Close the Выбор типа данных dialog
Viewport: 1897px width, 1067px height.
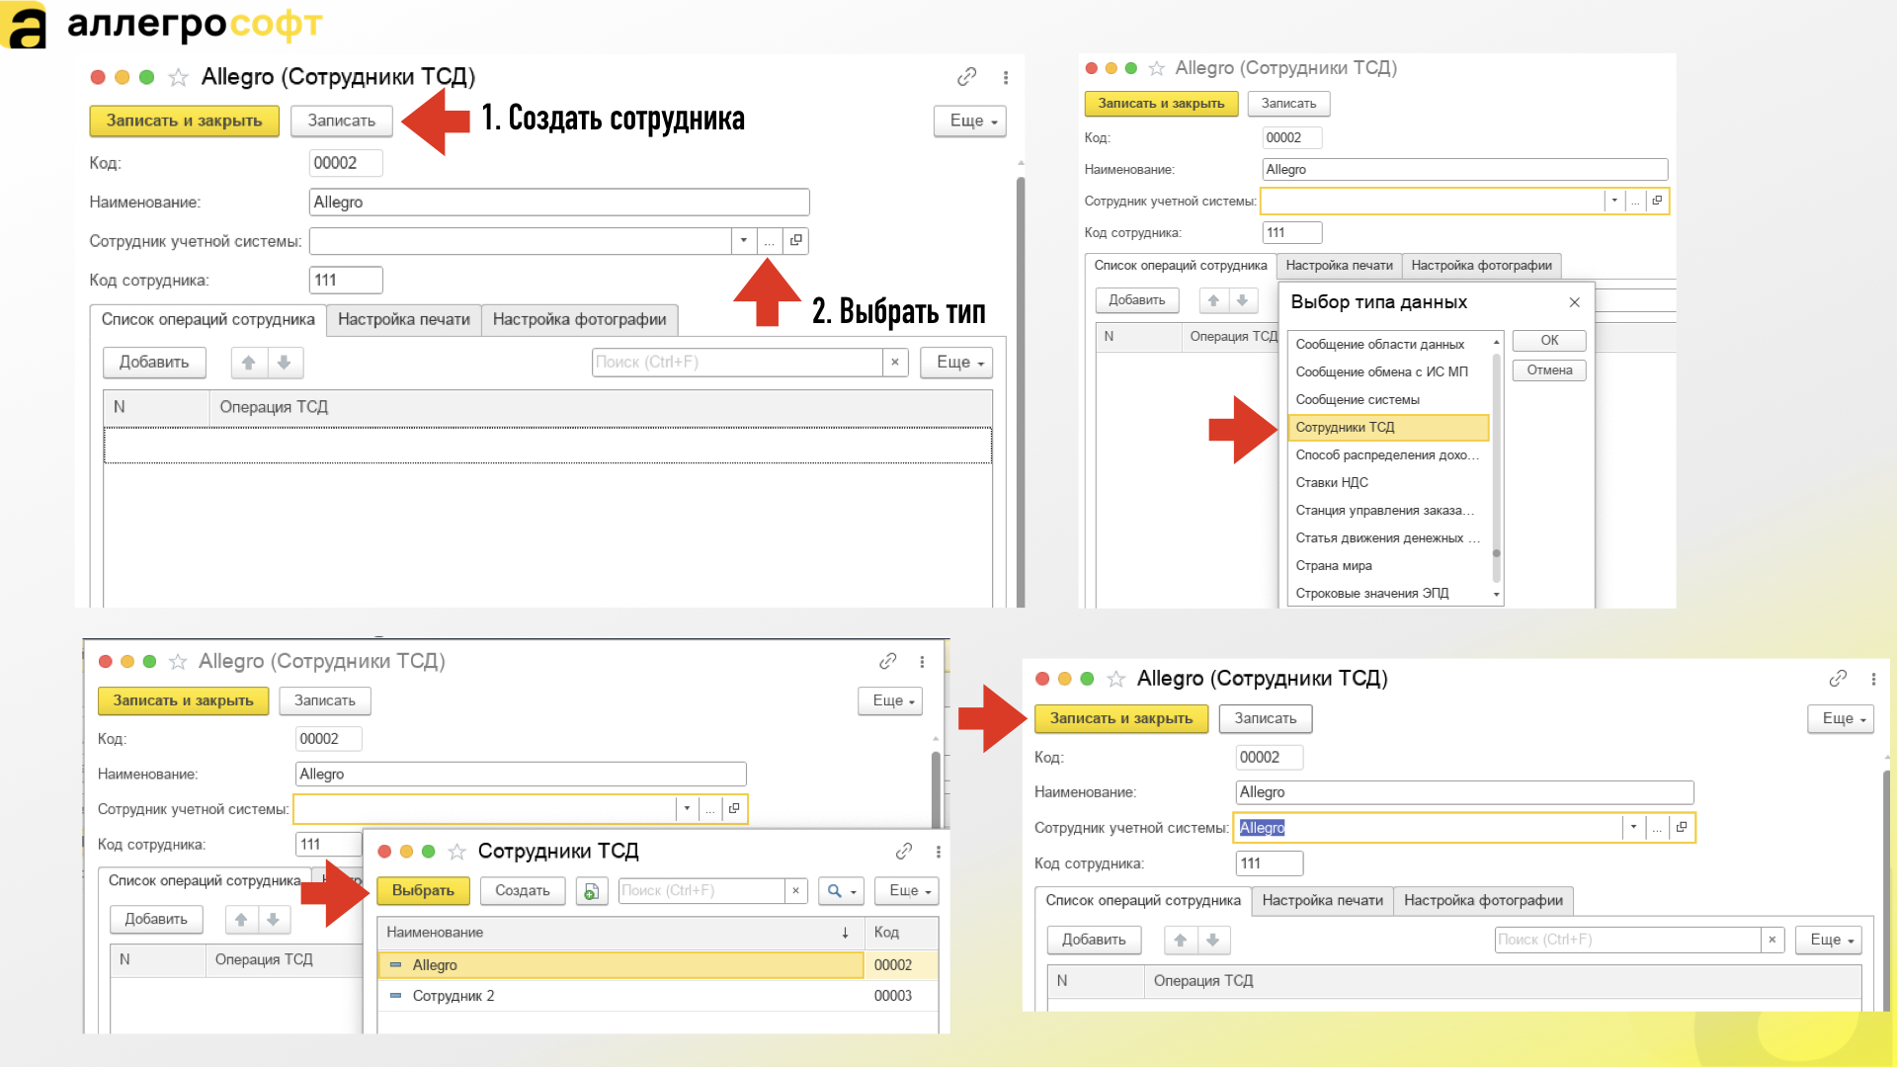click(1575, 302)
